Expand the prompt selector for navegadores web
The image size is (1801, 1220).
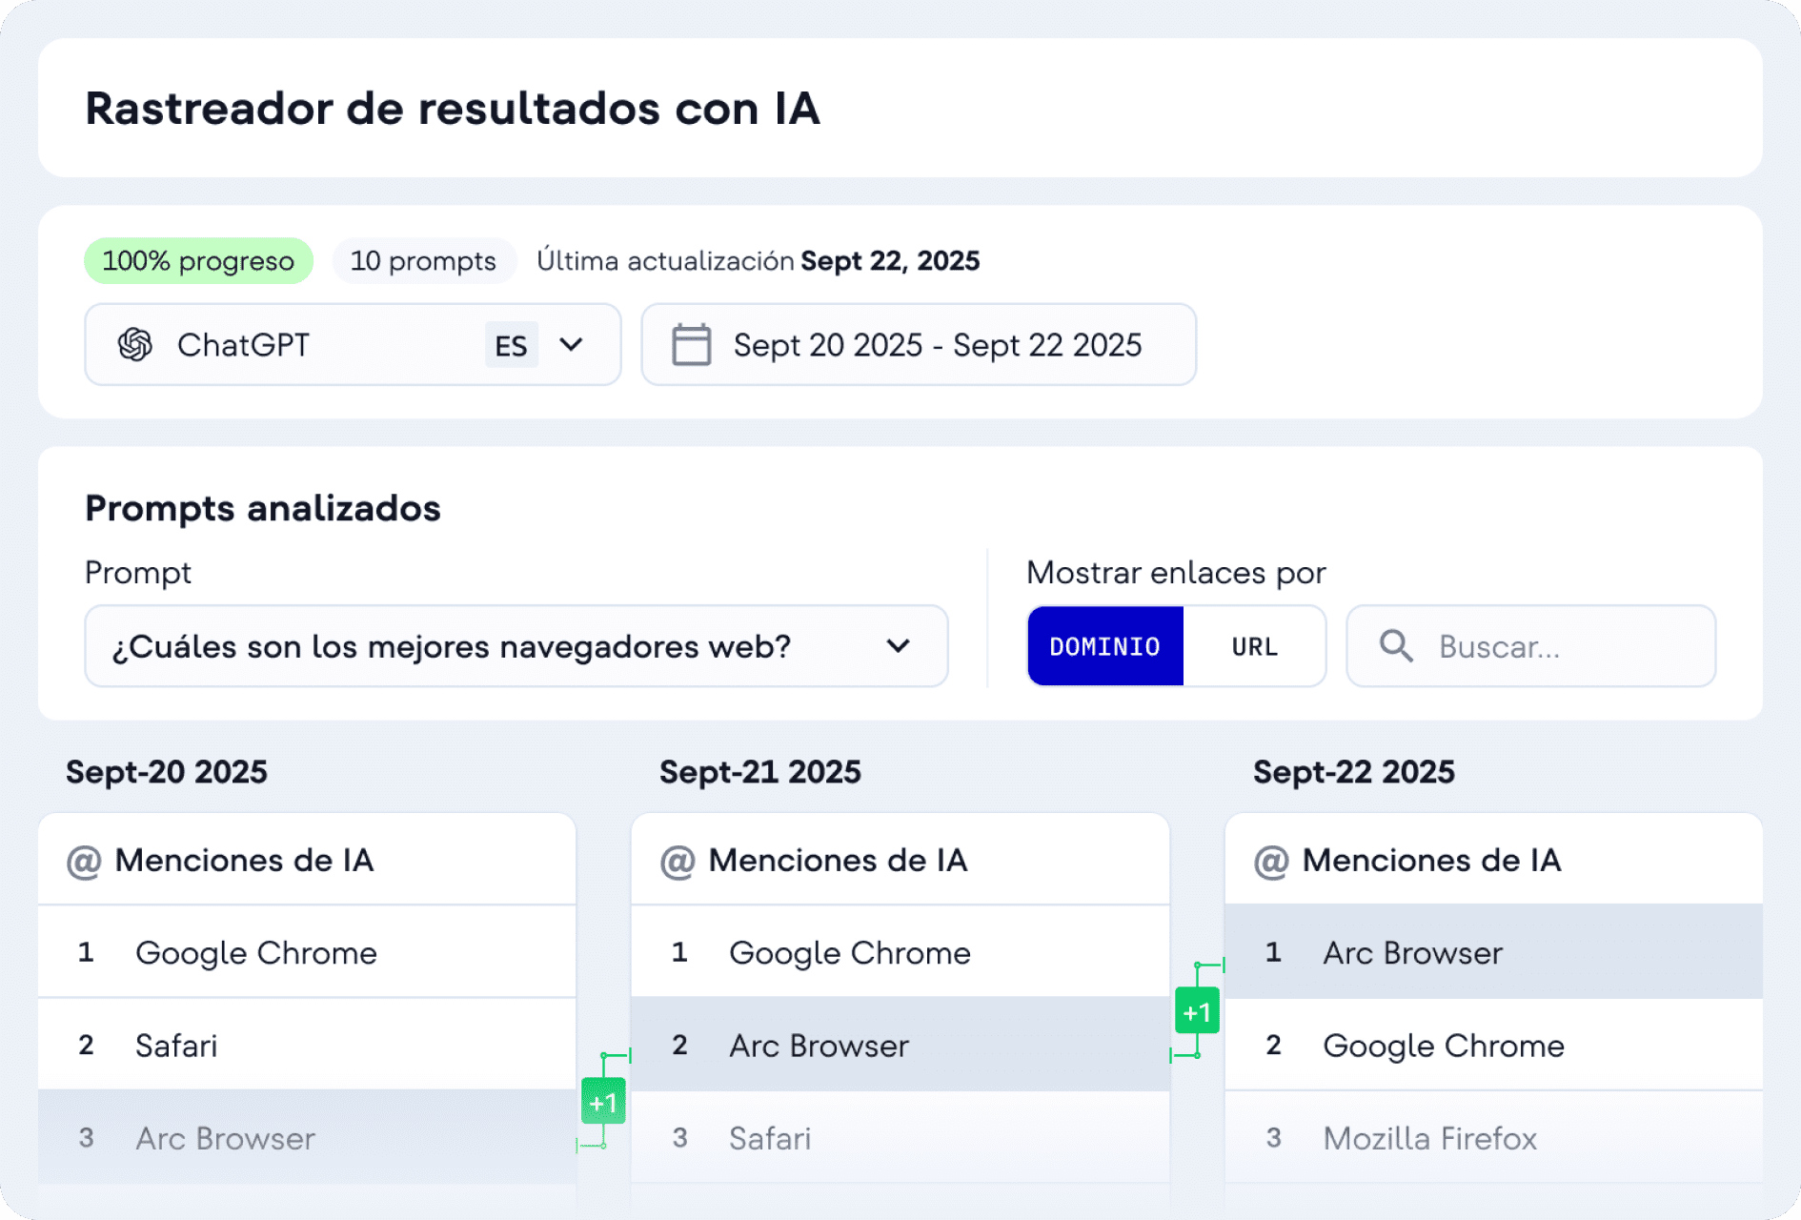(x=897, y=646)
